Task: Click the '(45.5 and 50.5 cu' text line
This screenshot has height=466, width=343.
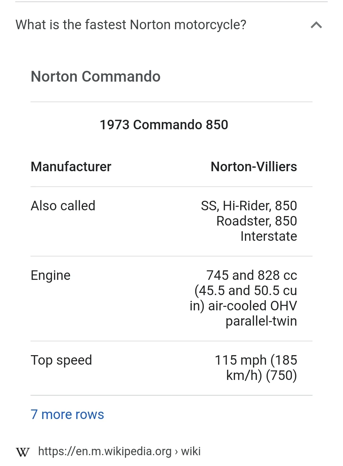Action: click(x=245, y=291)
